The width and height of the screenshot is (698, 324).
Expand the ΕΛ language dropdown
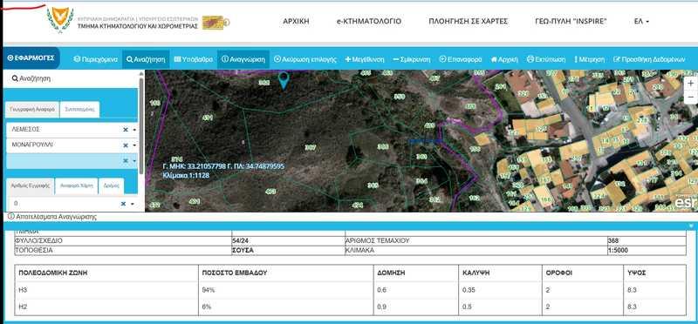click(x=641, y=21)
